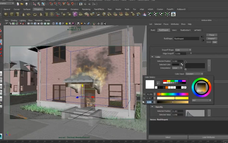Viewport: 228px width, 143px height.
Task: Click the polygon torus shelf icon
Action: (35, 15)
